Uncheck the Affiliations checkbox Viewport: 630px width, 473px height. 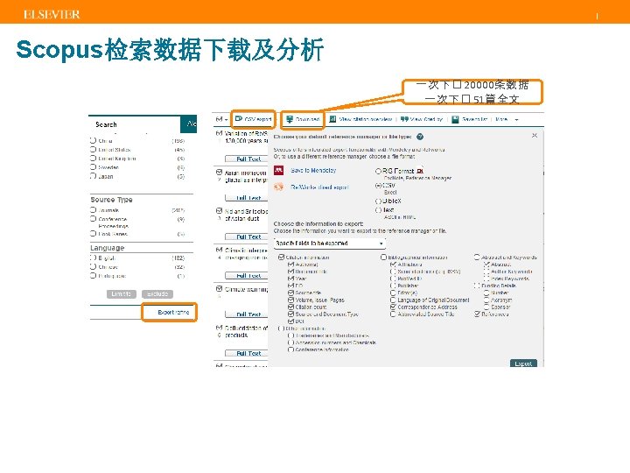tap(394, 265)
